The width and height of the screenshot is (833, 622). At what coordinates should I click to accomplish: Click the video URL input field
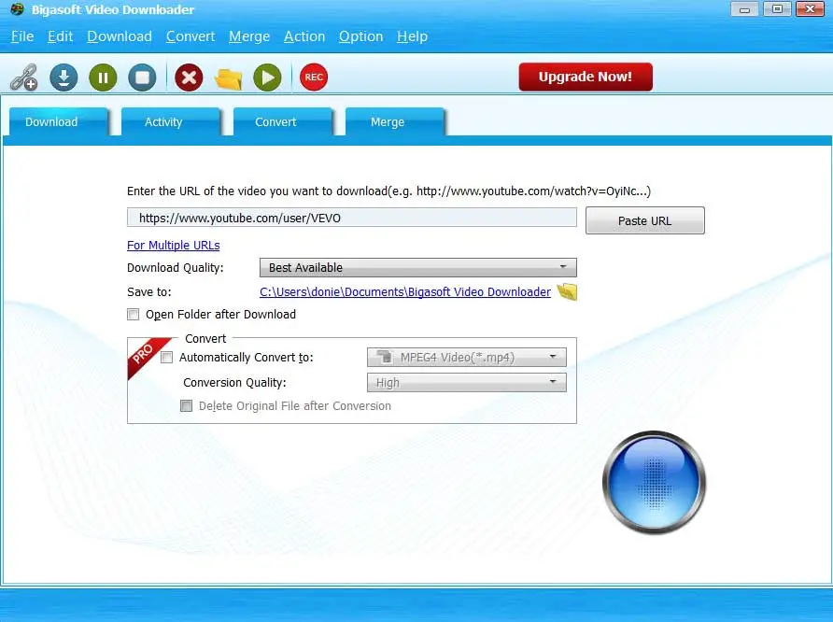pyautogui.click(x=352, y=218)
